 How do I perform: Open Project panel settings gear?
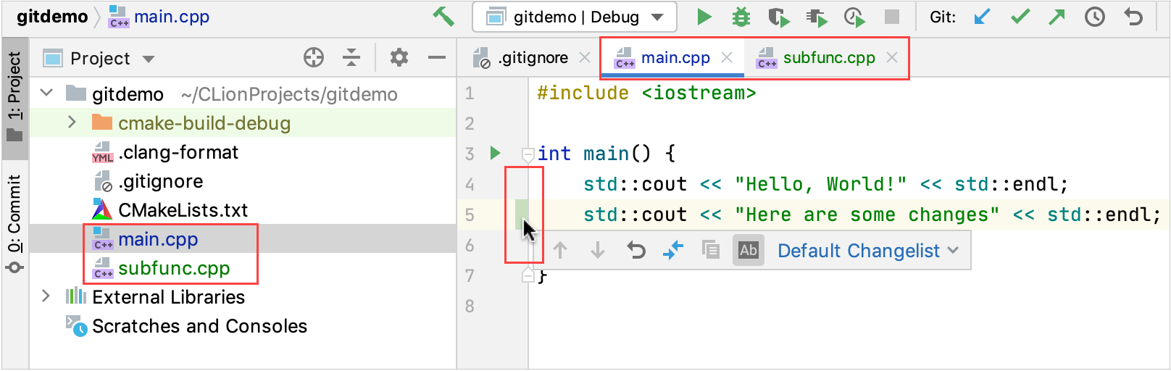click(399, 57)
